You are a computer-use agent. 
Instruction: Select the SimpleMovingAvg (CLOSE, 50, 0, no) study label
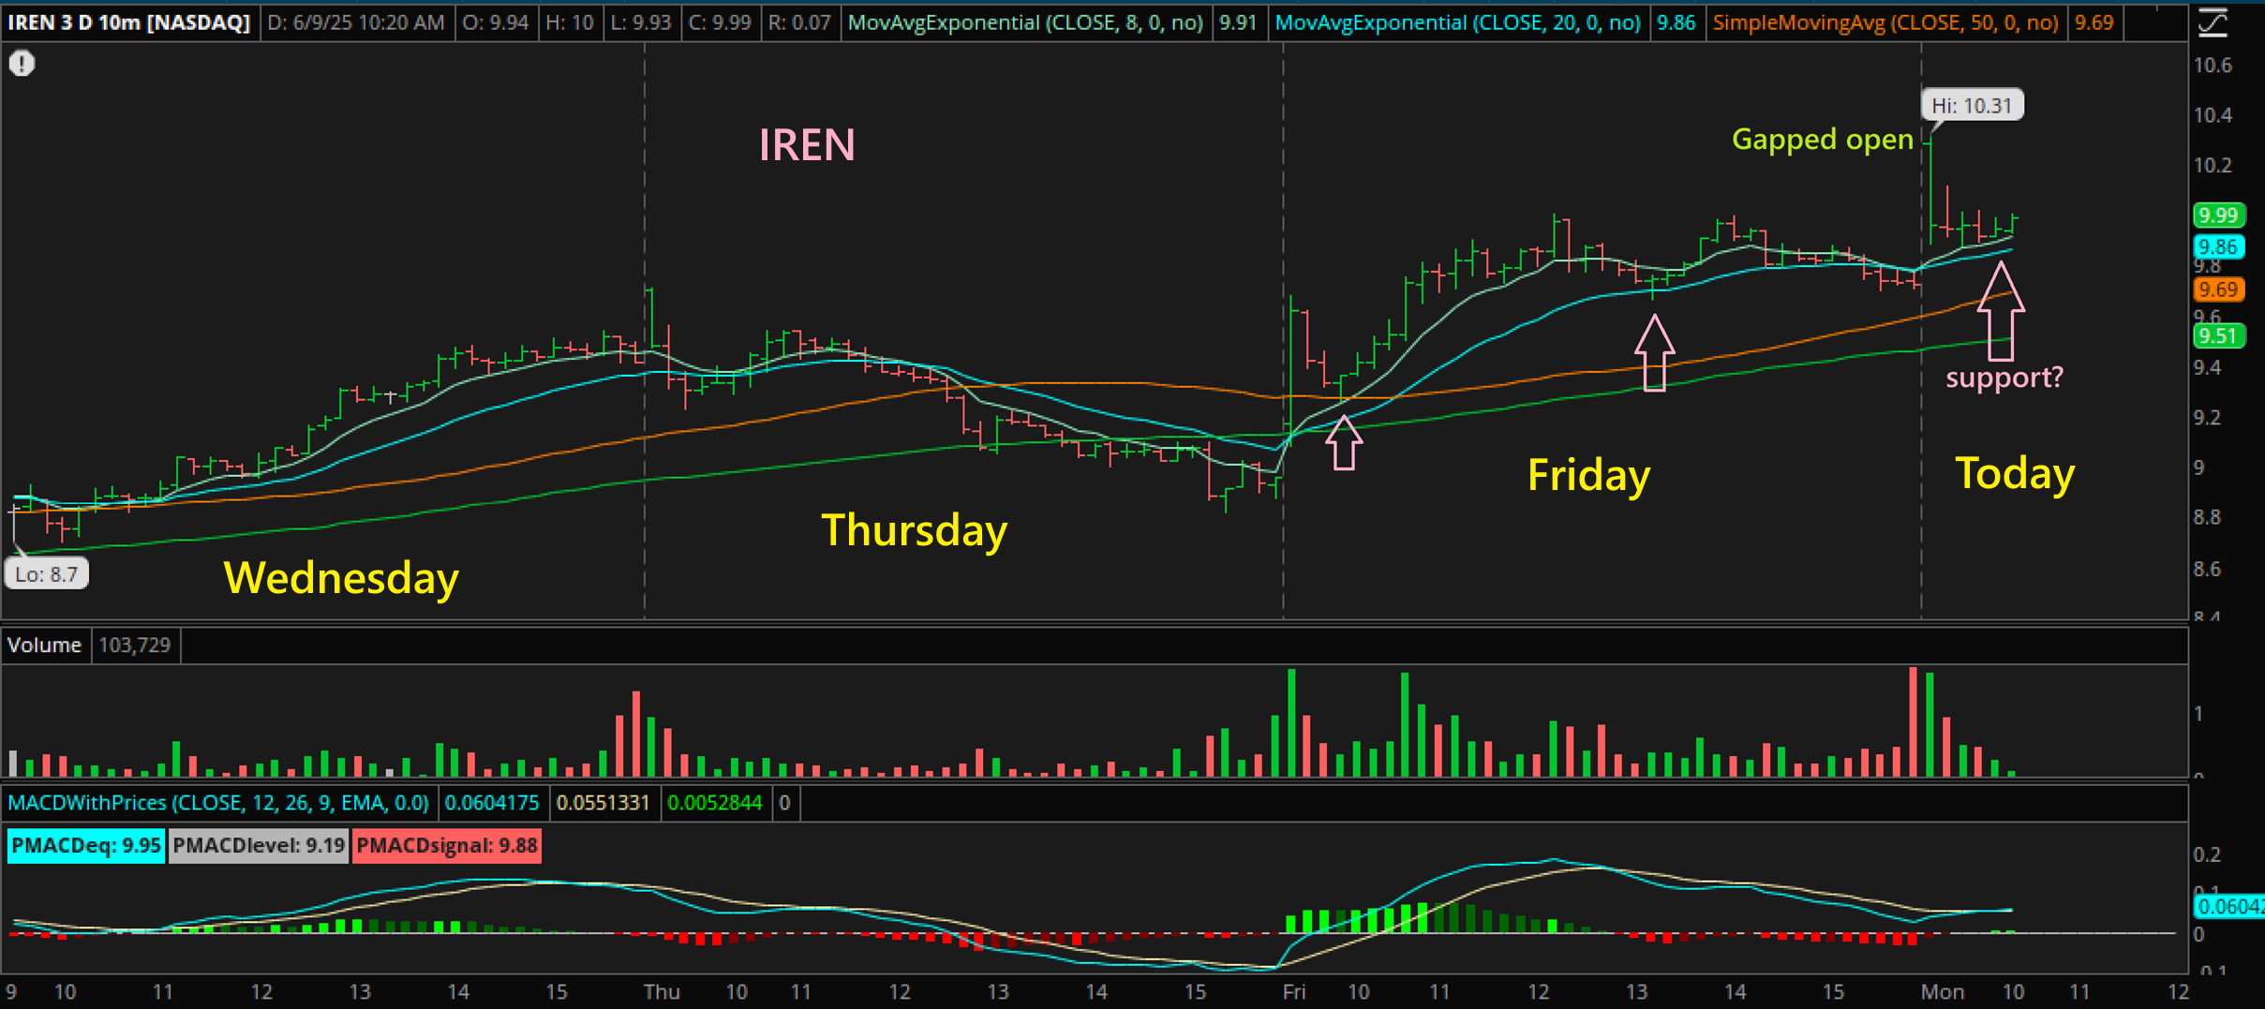tap(1885, 22)
